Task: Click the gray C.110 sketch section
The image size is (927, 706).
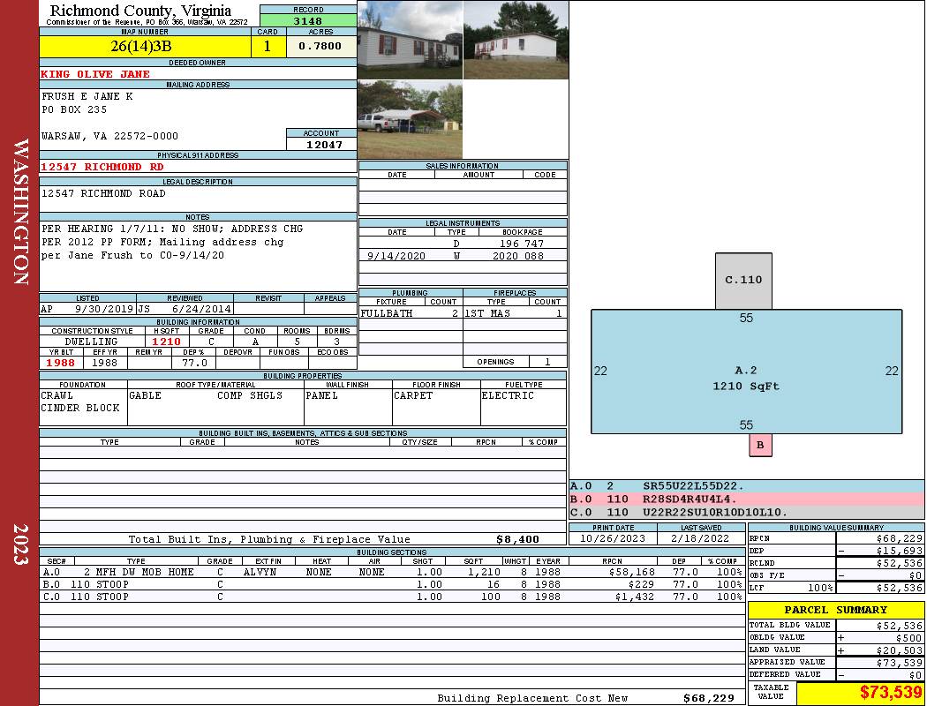Action: coord(743,281)
